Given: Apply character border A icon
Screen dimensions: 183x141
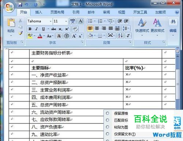Looking at the screenshot, I should 81,21.
